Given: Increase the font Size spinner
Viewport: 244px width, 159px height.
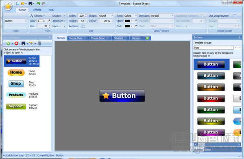Looking at the screenshot, I should click(49, 25).
